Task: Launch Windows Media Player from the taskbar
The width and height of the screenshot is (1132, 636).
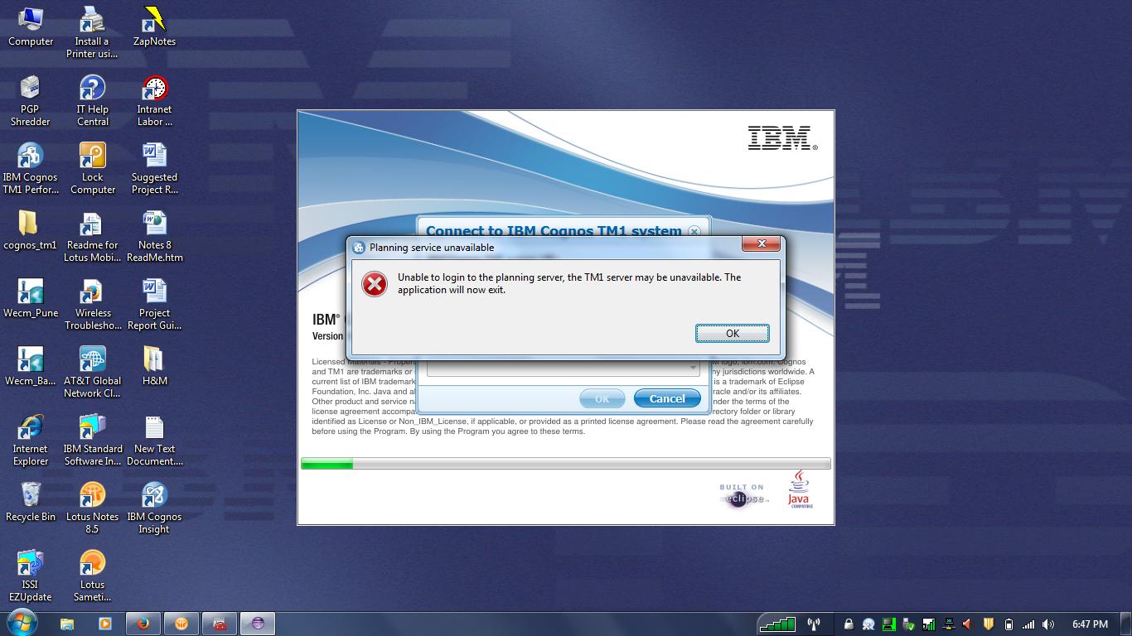Action: click(x=105, y=624)
